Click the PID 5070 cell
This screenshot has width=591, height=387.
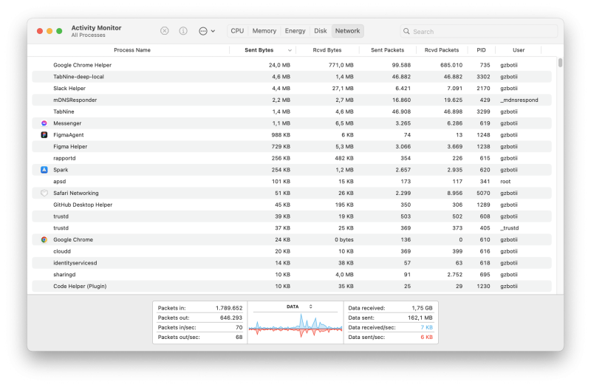[483, 193]
